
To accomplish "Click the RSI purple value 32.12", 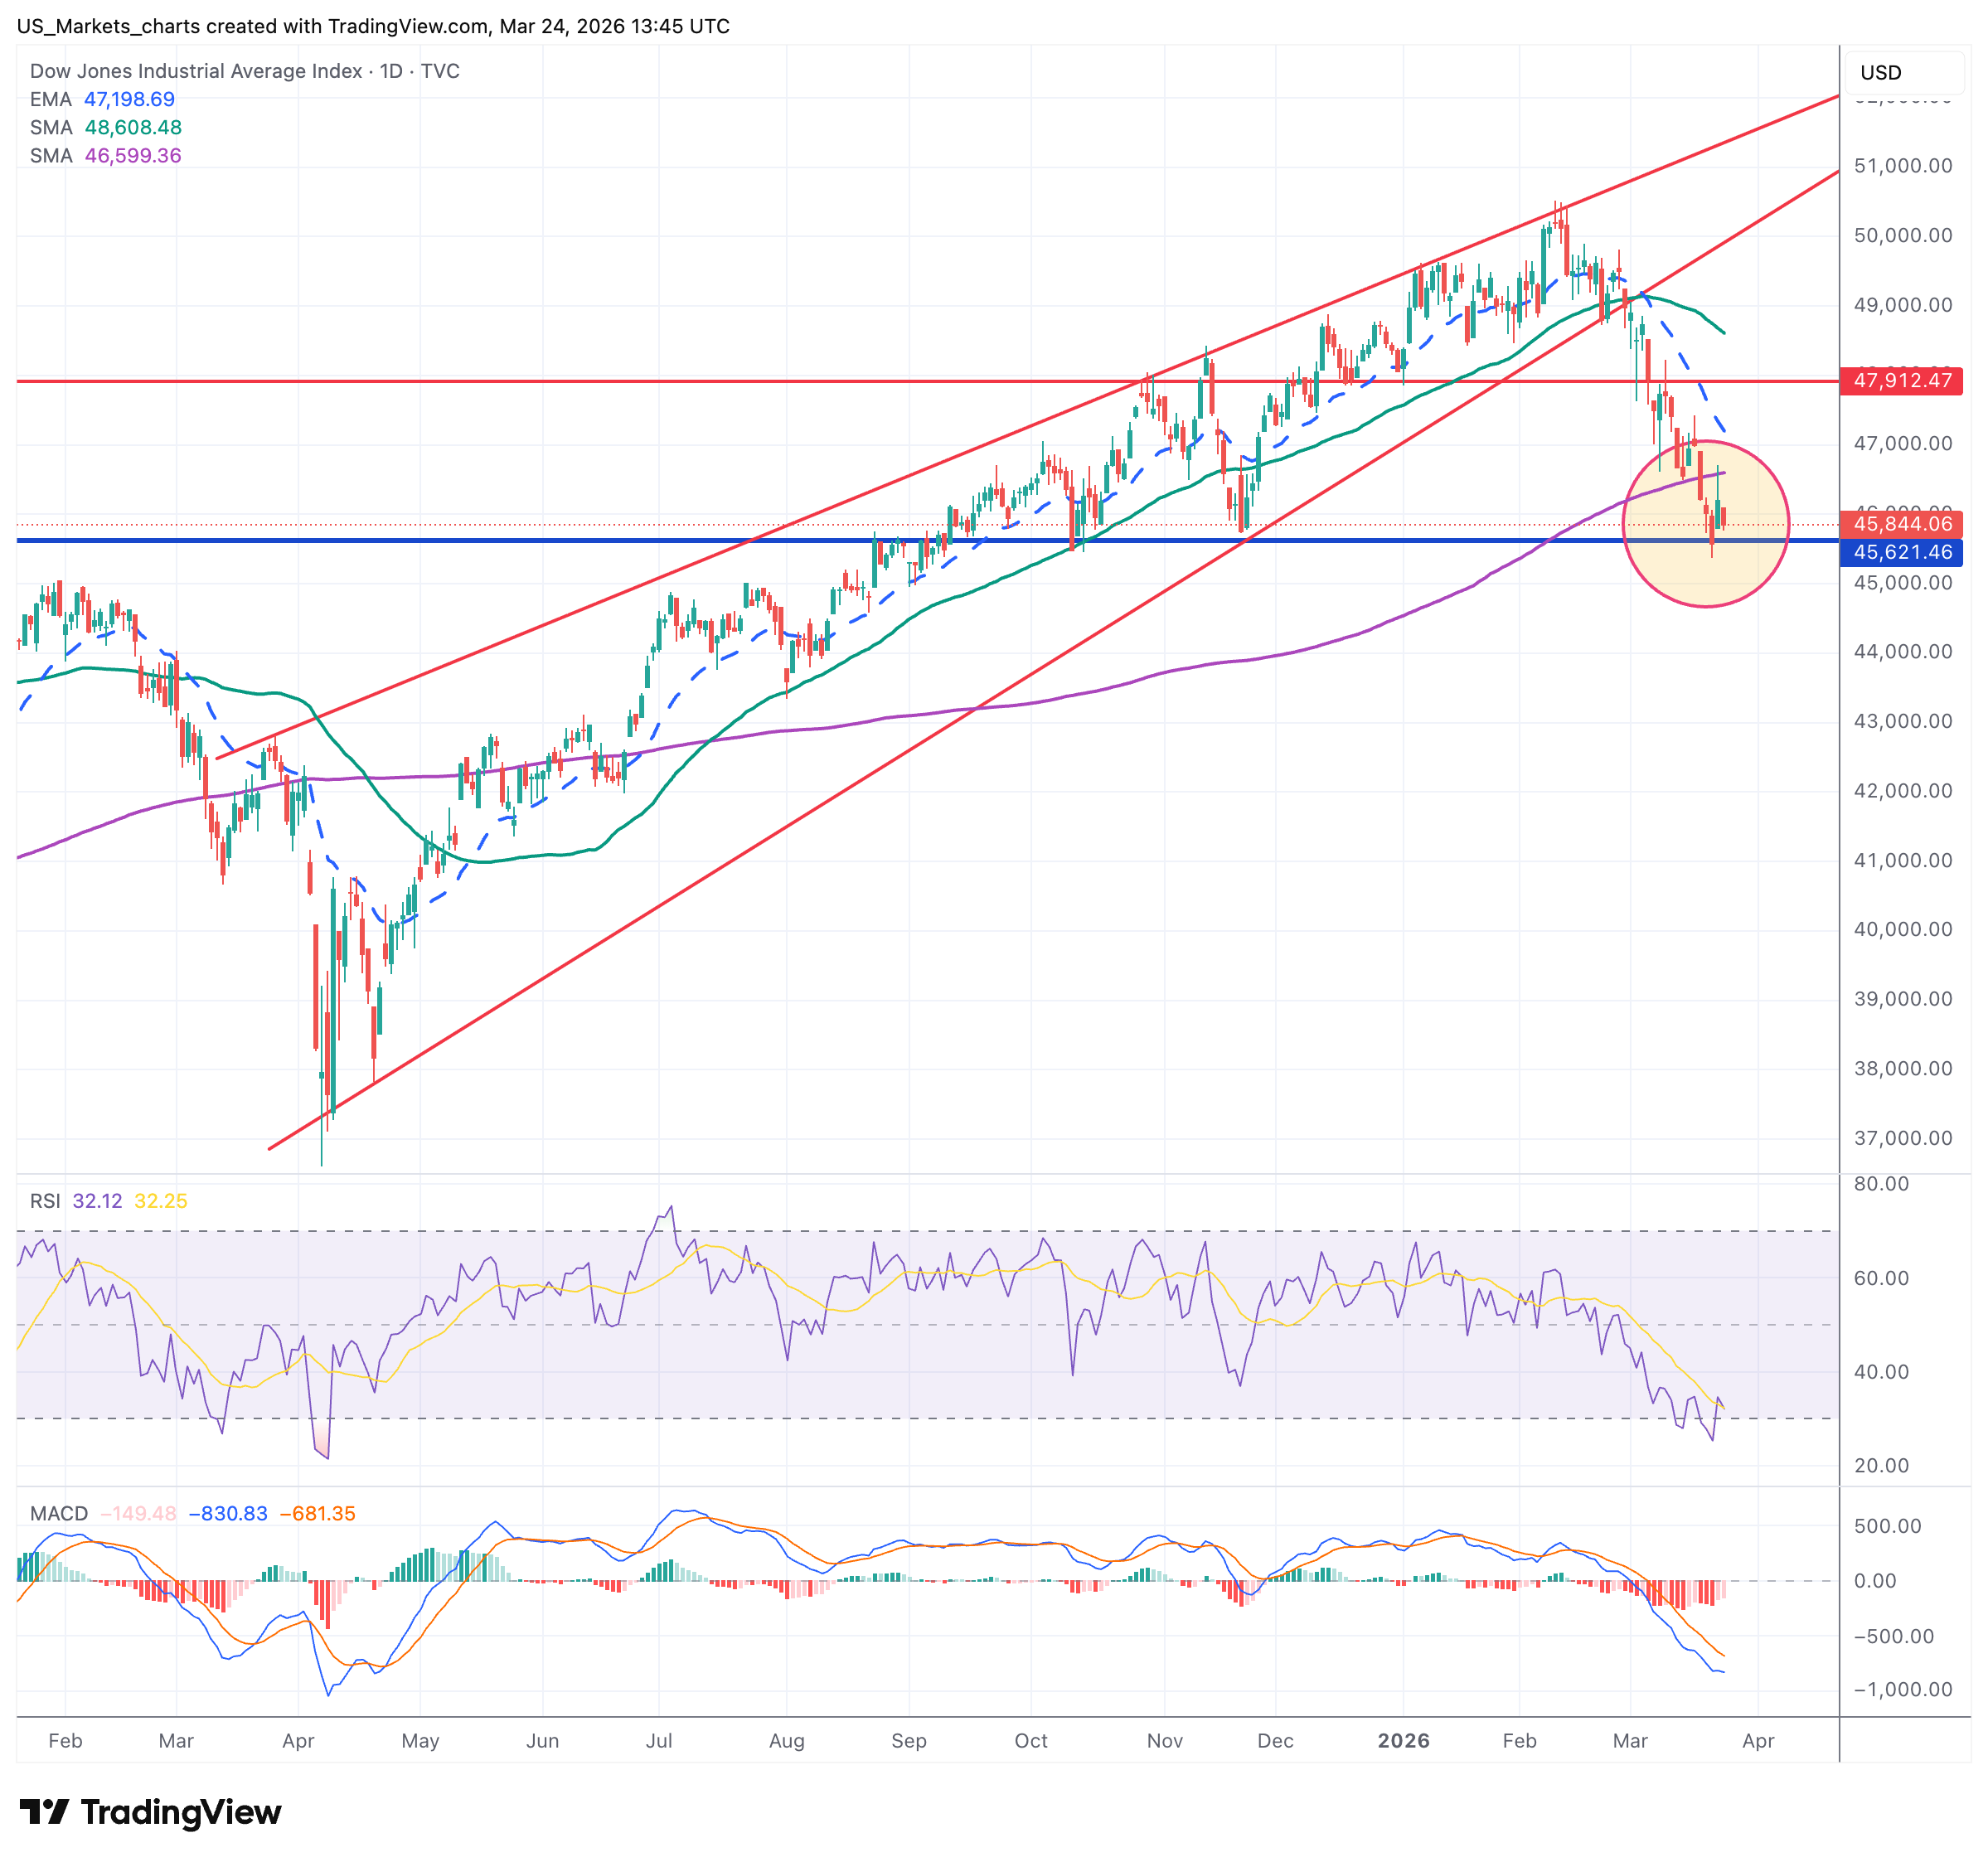I will [x=97, y=1200].
